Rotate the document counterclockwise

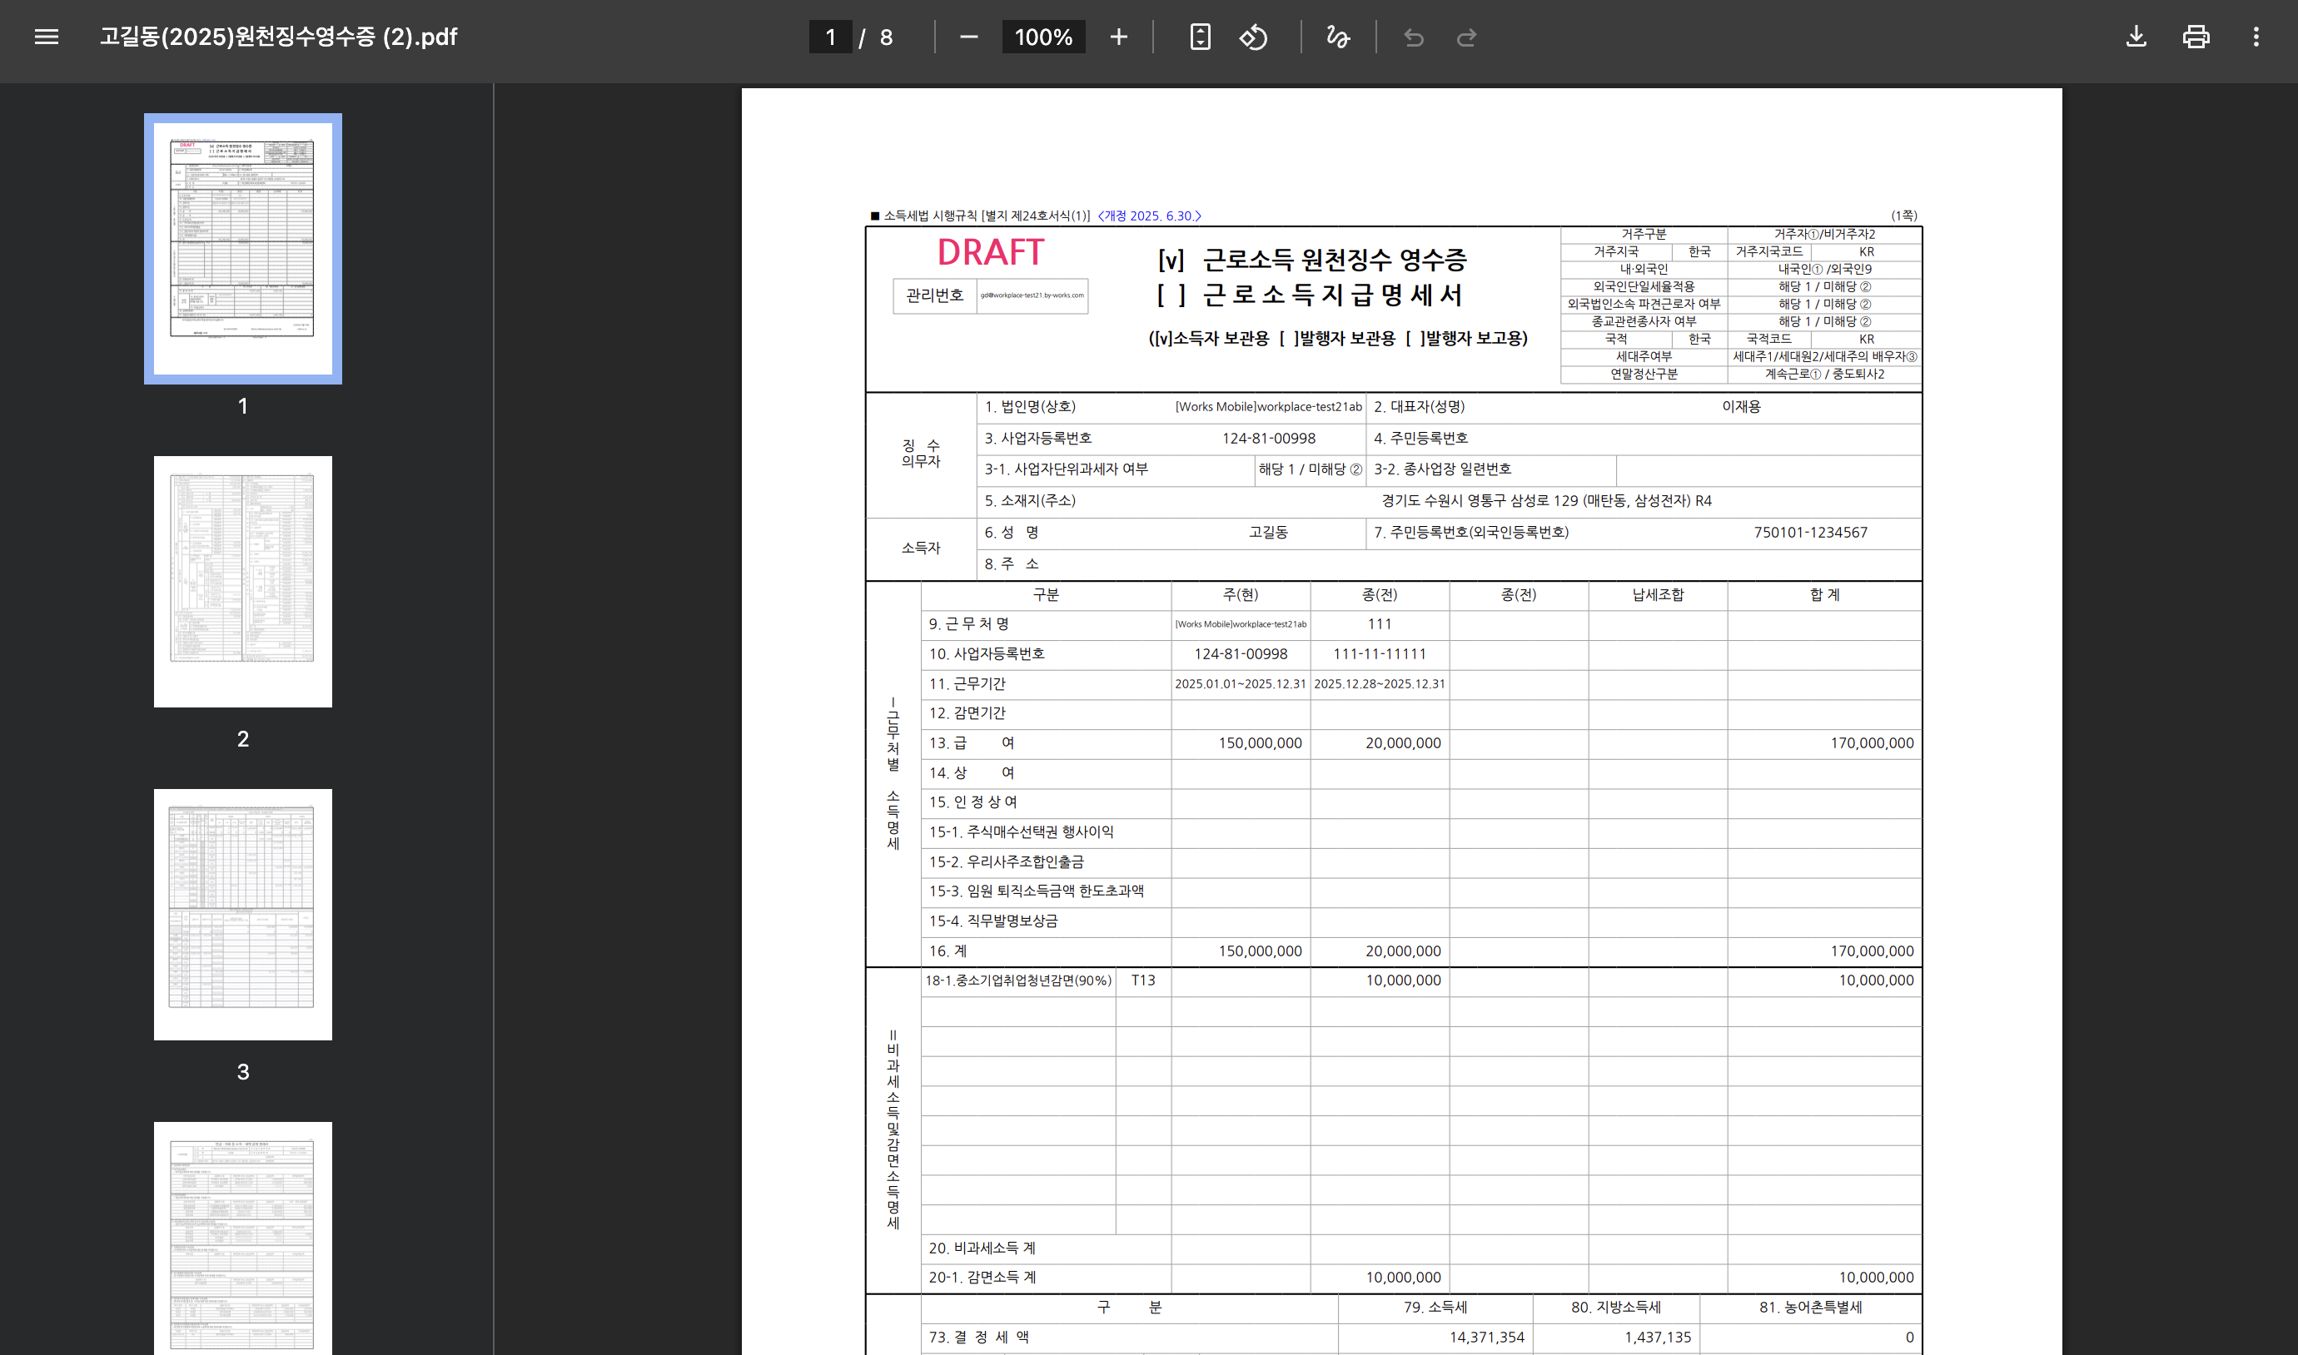click(1253, 37)
